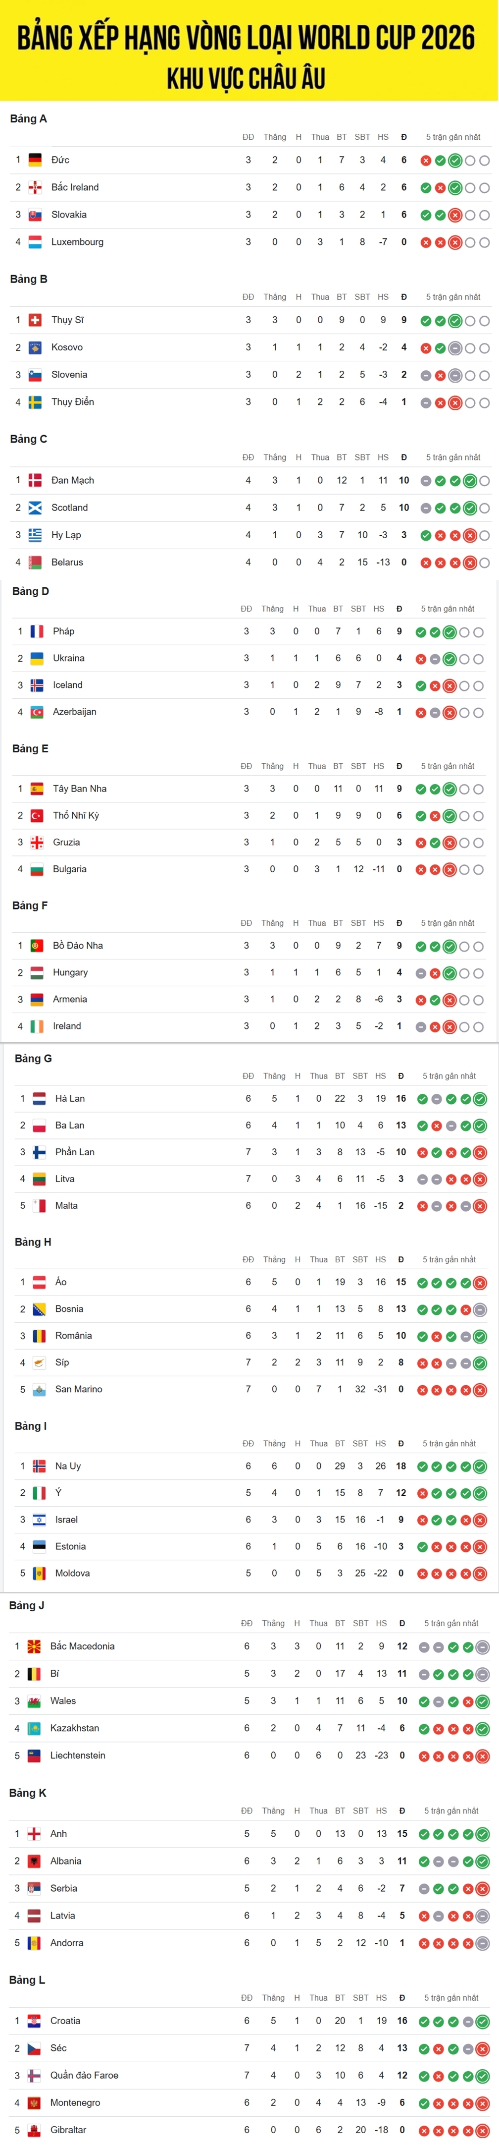Image resolution: width=499 pixels, height=2147 pixels.
Task: Click the Denmark flag beside Đan Mạch
Action: (x=35, y=480)
